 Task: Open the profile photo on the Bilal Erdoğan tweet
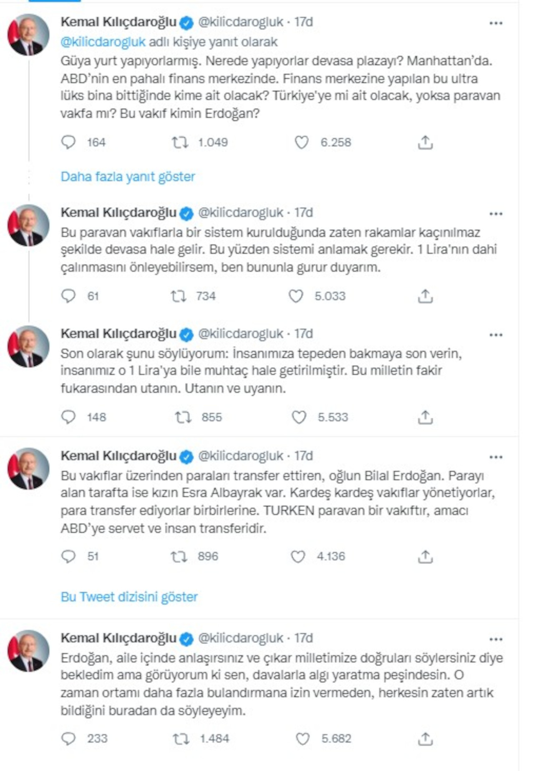(x=28, y=468)
